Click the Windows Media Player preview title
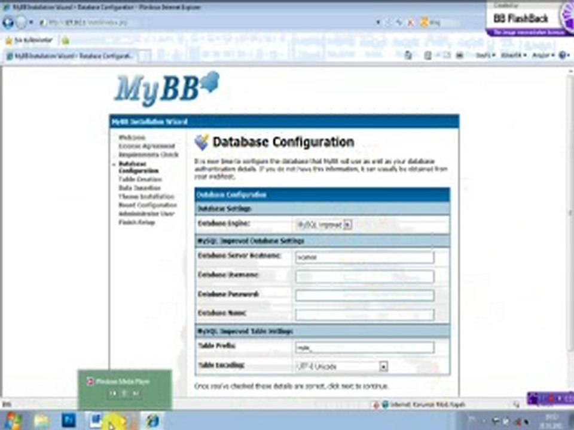 (x=122, y=382)
